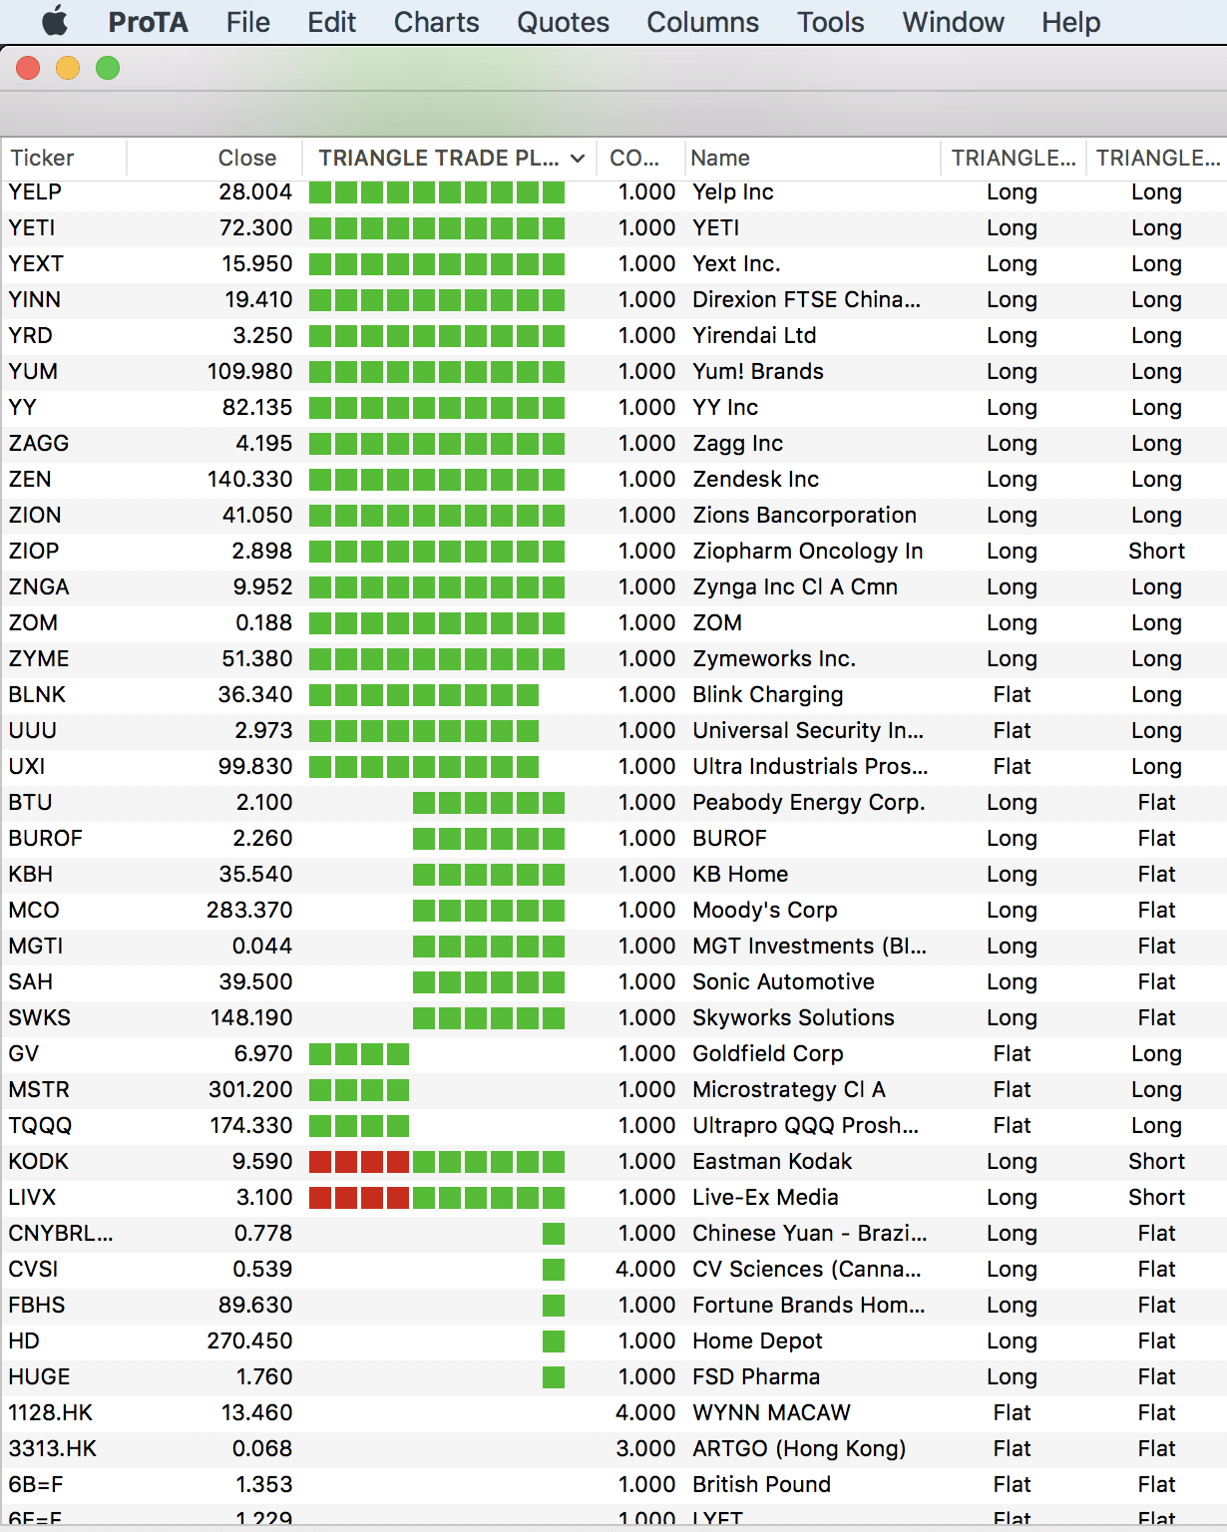The image size is (1227, 1532).
Task: Open the Columns menu
Action: tap(702, 22)
